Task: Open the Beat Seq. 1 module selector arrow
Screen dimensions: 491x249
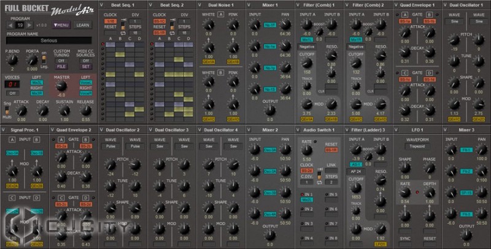Action: point(101,5)
